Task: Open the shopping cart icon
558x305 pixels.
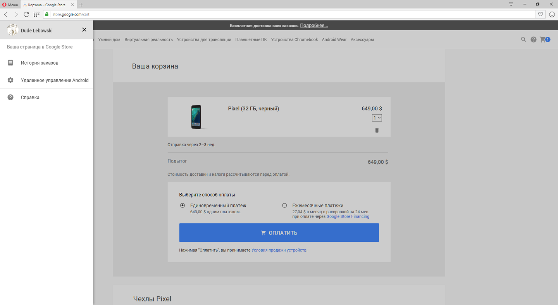Action: pyautogui.click(x=545, y=39)
